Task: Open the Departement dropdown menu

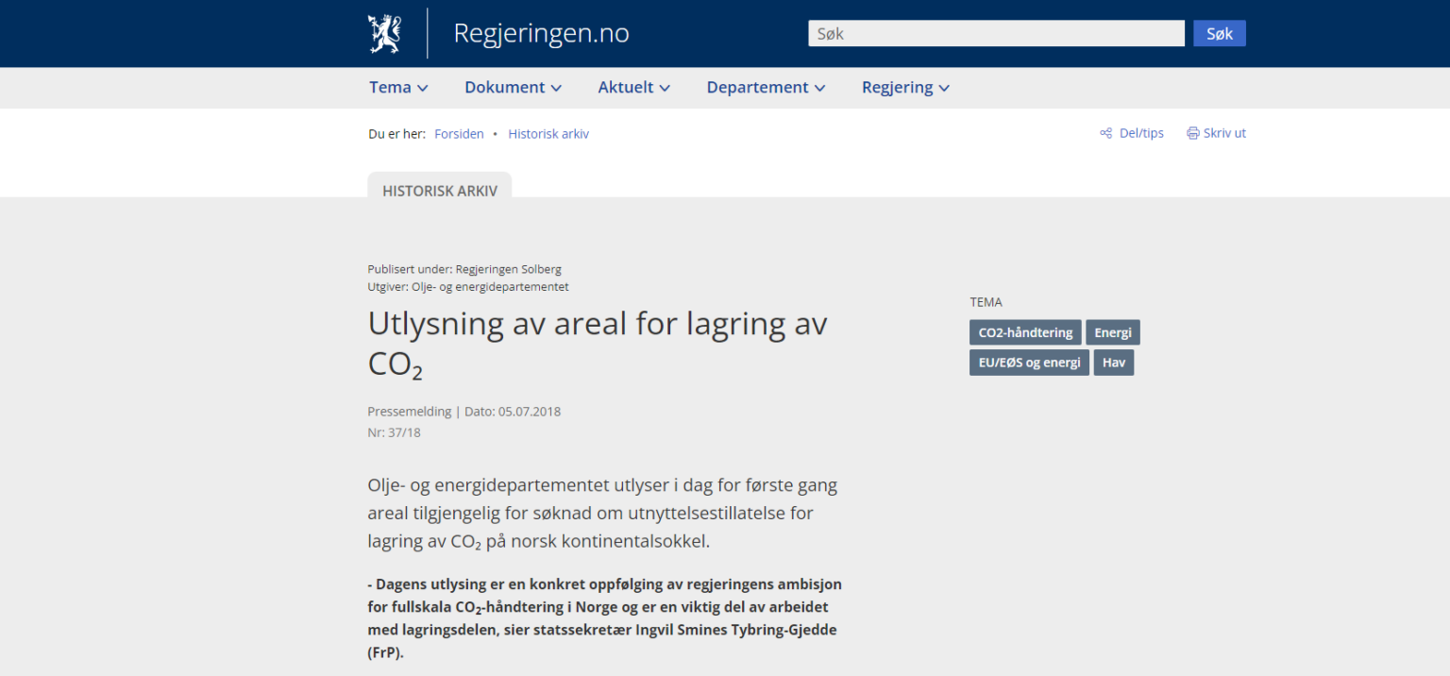Action: (x=765, y=87)
